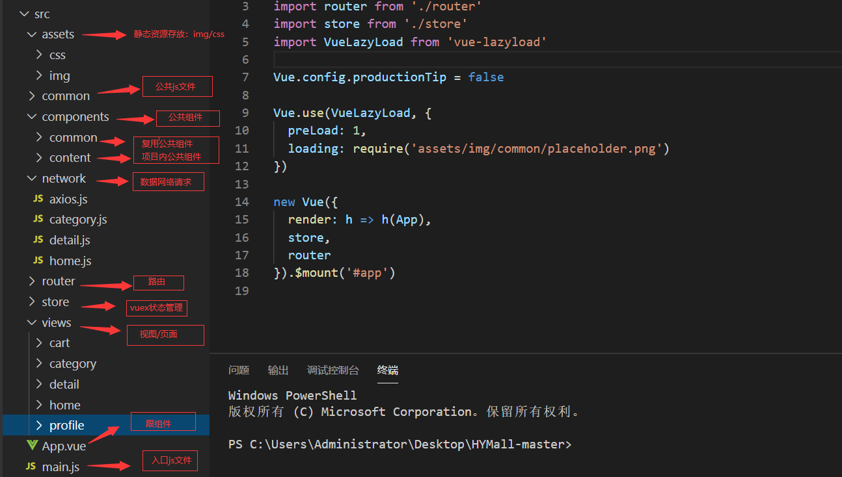This screenshot has width=842, height=477.
Task: Select the router folder name
Action: (59, 281)
